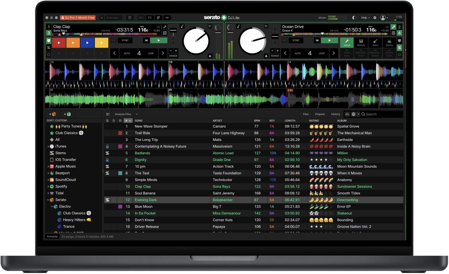Click the DJ Pro 1 Month Free button
Viewport: 449px width, 274px height.
point(78,18)
